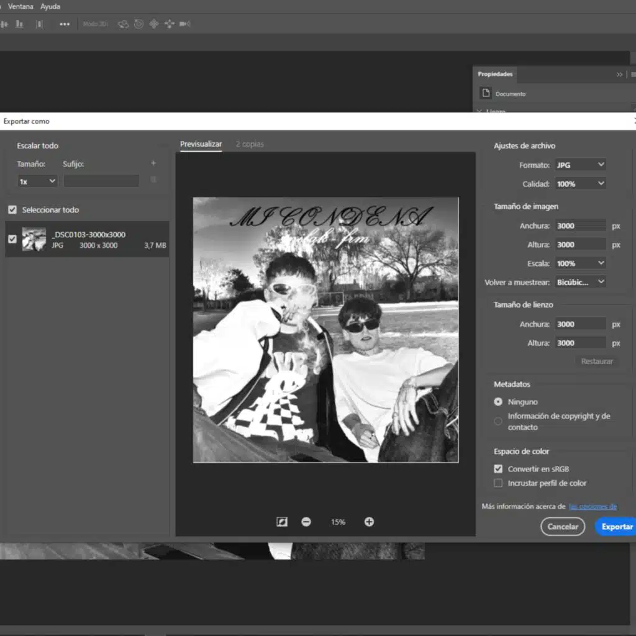
Task: Switch to the 2 copias tab
Action: click(250, 144)
